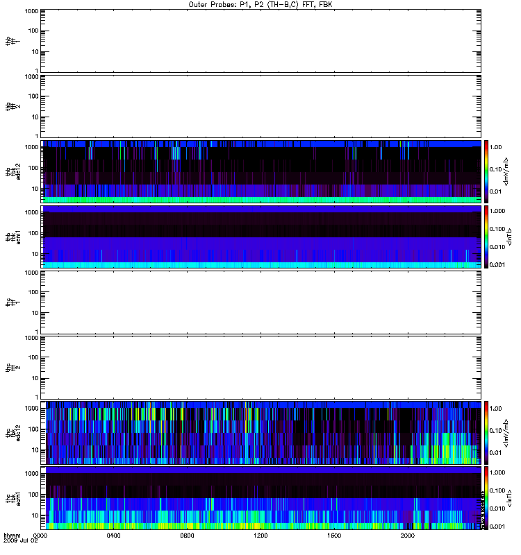Select the "thb fff 2" axis label
The height and width of the screenshot is (555, 521).
13,107
